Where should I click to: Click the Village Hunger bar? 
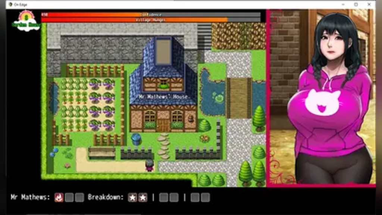pyautogui.click(x=151, y=20)
